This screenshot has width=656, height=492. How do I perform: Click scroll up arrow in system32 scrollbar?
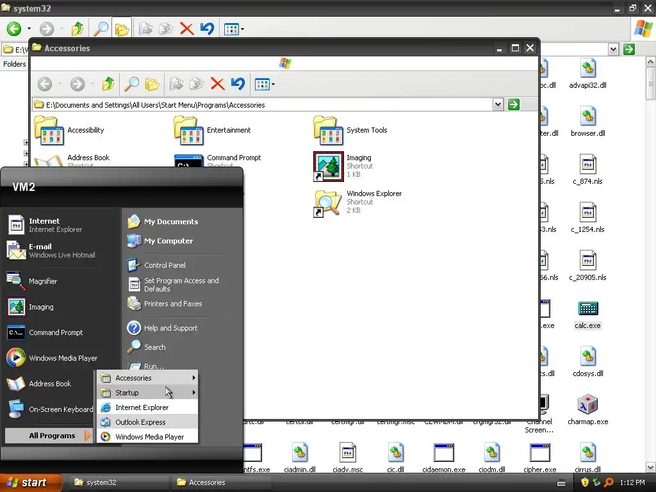651,62
